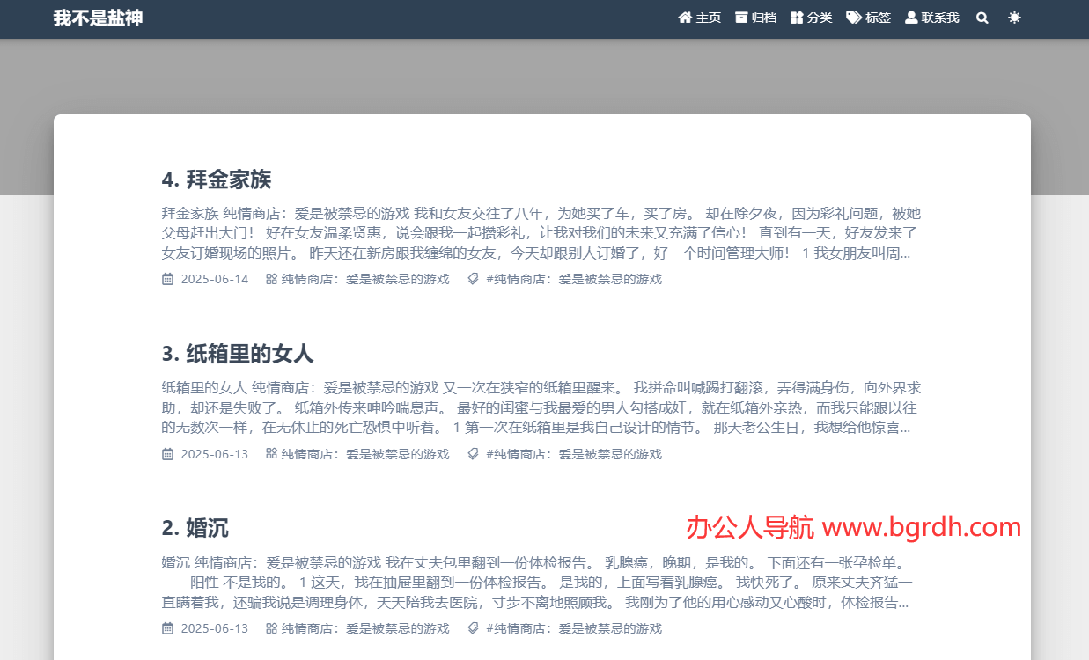The height and width of the screenshot is (660, 1089).
Task: Toggle dark mode with the sun icon
Action: (1014, 18)
